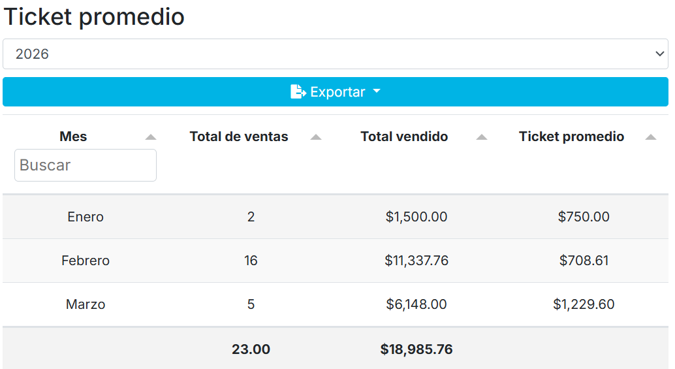Select the Febrero row month cell
Screen dimensions: 675x369
coord(86,261)
